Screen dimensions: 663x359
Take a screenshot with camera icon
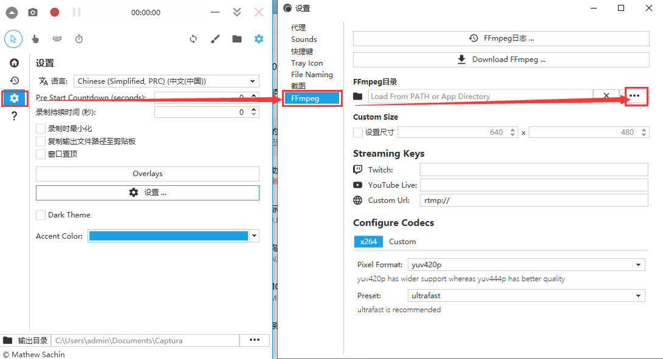pos(33,12)
